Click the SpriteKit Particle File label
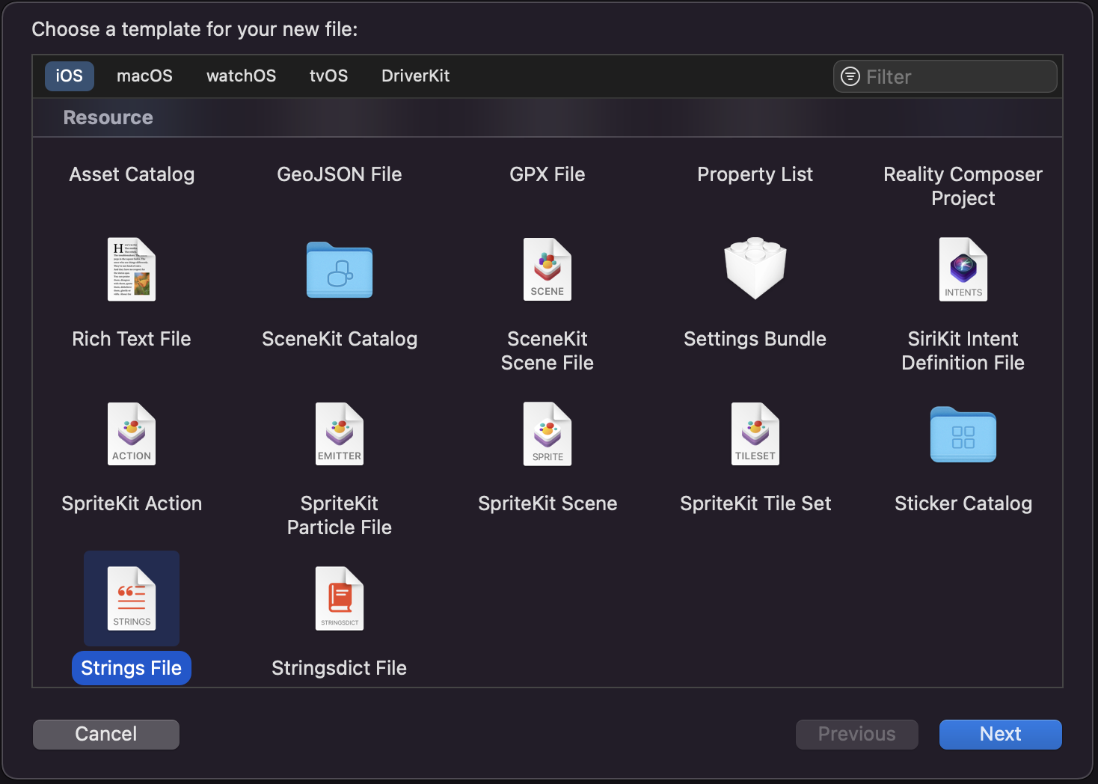Viewport: 1098px width, 784px height. (340, 515)
